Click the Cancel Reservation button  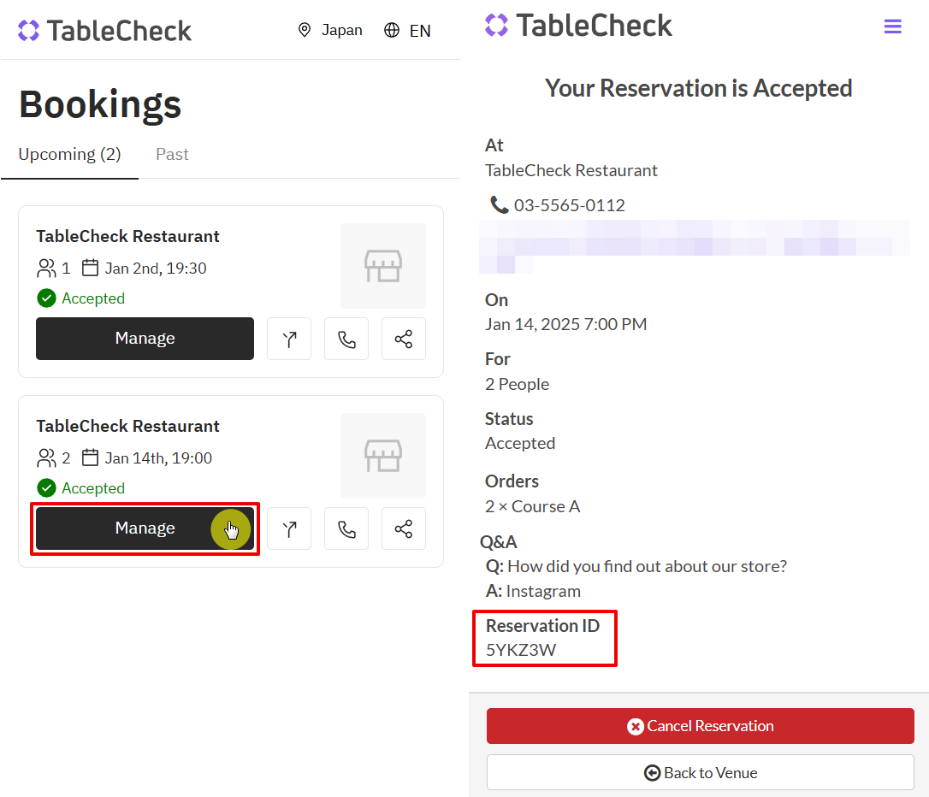700,726
